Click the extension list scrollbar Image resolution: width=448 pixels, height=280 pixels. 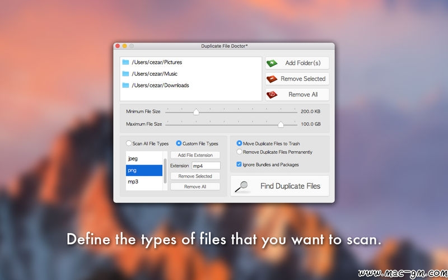coord(165,171)
